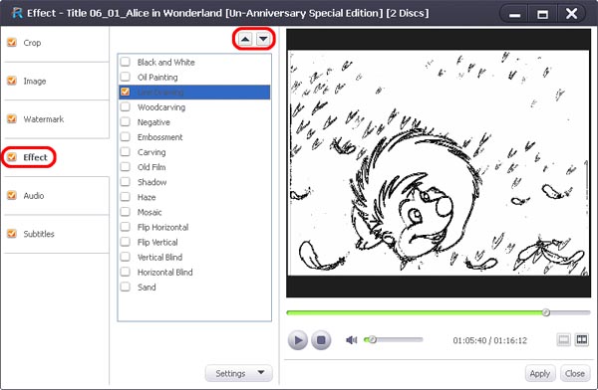
Task: Enable the Sand effect checkbox
Action: click(126, 287)
